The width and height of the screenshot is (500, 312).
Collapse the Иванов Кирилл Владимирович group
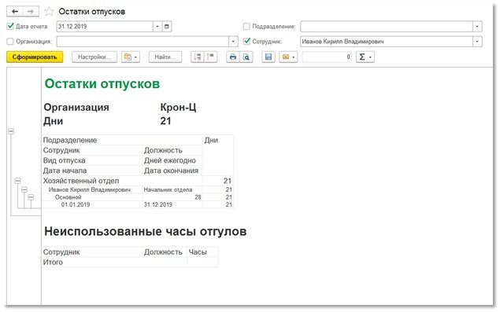[24, 189]
